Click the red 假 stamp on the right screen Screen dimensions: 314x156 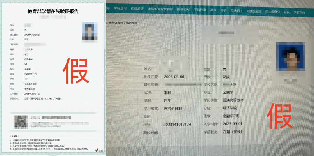[279, 116]
